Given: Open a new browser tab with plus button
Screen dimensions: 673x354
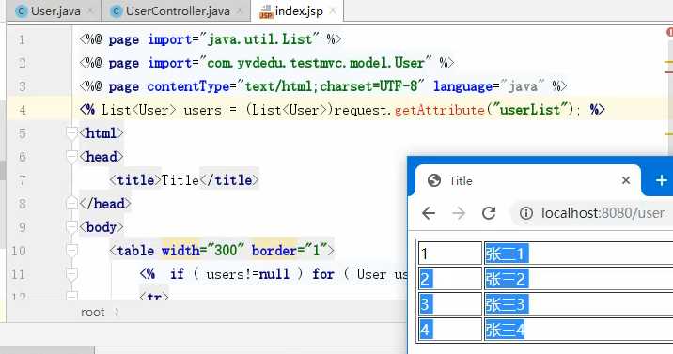Looking at the screenshot, I should 662,180.
